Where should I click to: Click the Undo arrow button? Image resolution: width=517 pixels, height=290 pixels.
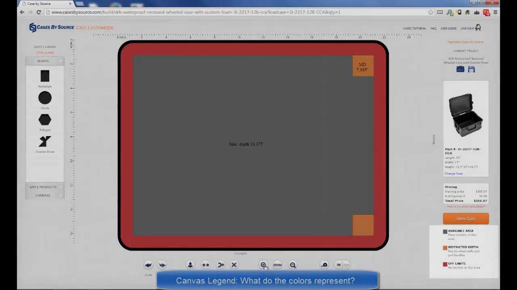148,265
